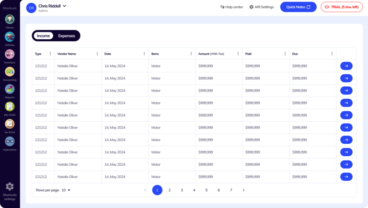Open the Inspections shortcut icon
The image size is (368, 208).
(10, 141)
